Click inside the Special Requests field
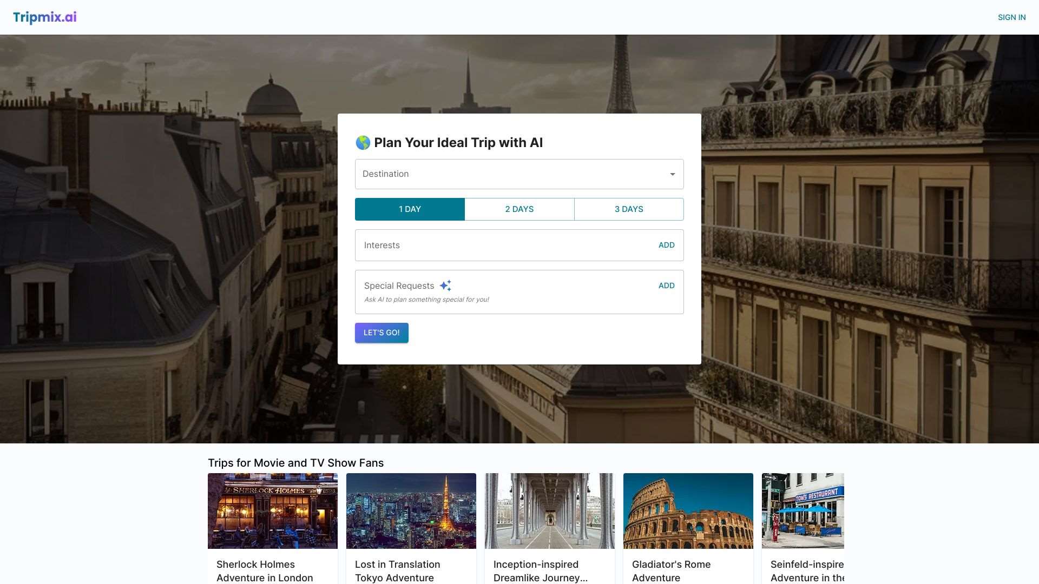 (x=487, y=292)
